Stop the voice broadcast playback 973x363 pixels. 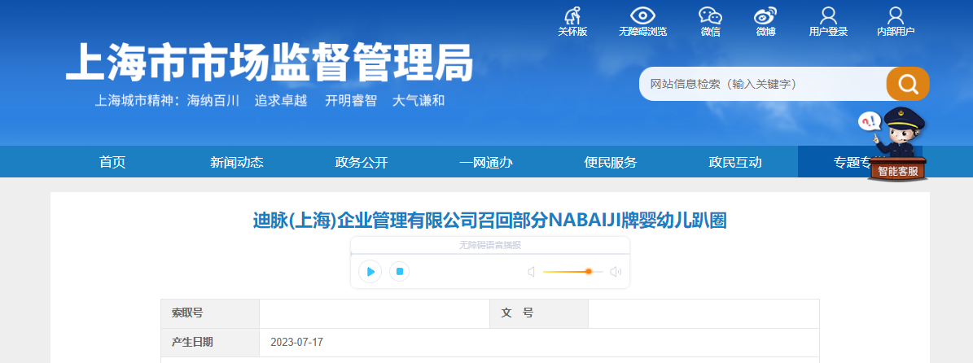(400, 272)
